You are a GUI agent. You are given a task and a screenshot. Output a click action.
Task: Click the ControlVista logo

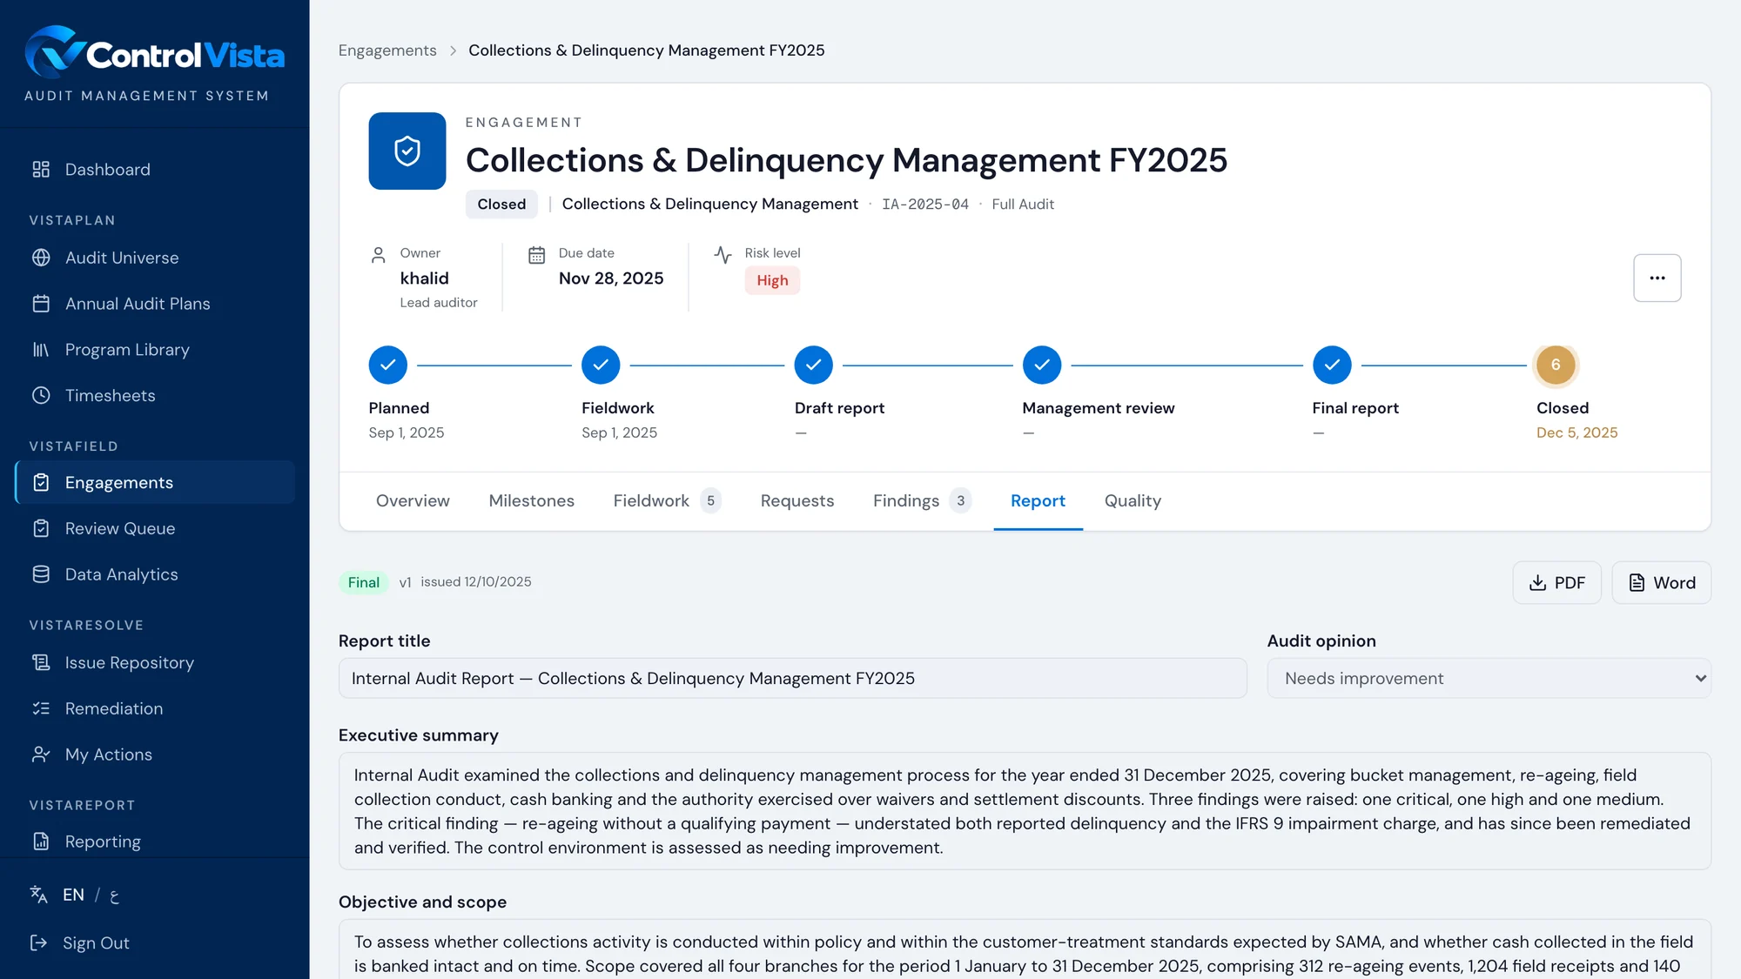(154, 54)
